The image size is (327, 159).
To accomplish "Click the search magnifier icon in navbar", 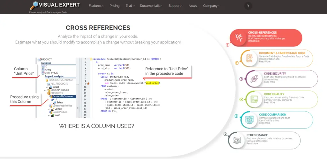I will (248, 6).
